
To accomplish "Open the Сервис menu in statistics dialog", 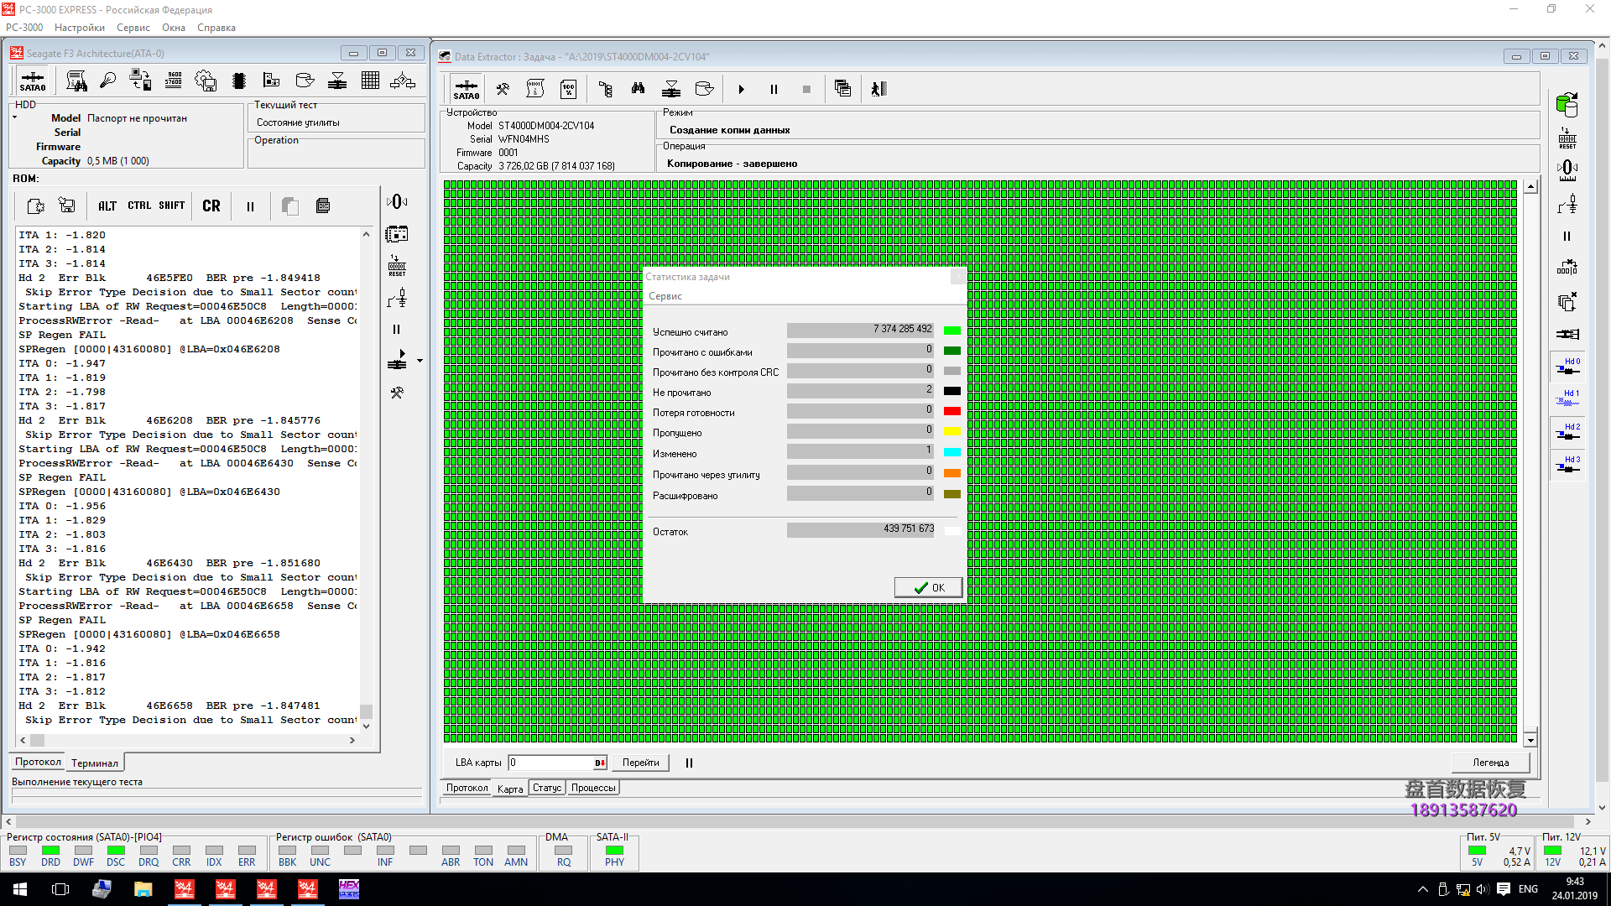I will (x=665, y=296).
